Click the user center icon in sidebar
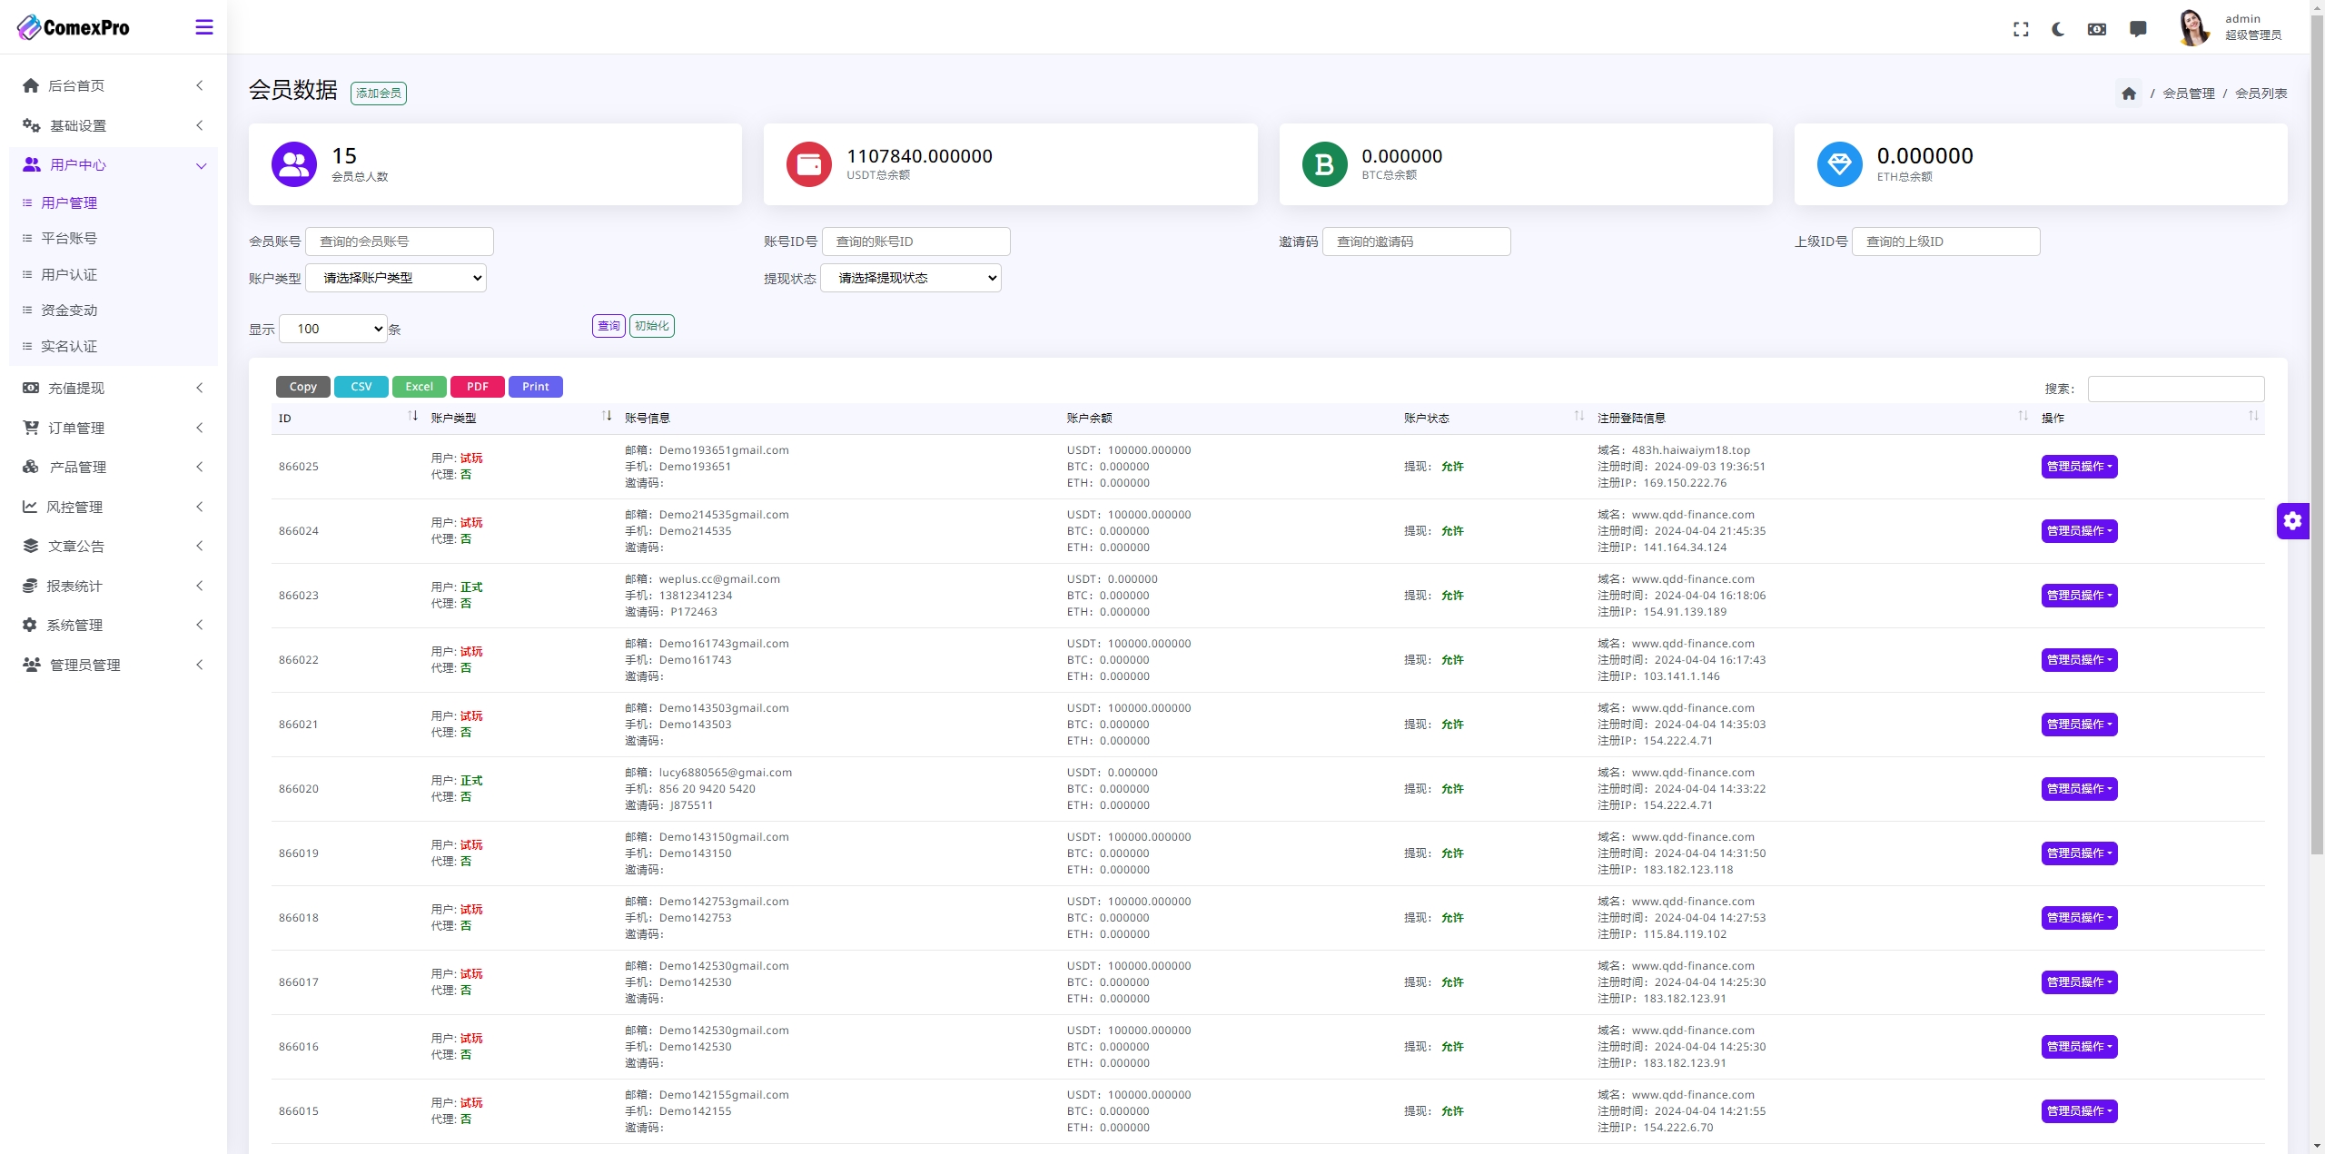2325x1154 pixels. pyautogui.click(x=31, y=164)
